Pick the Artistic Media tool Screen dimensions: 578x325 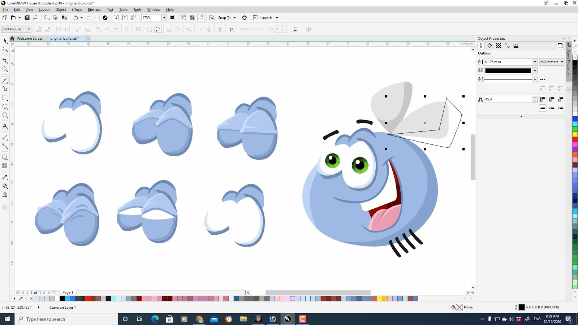point(5,89)
